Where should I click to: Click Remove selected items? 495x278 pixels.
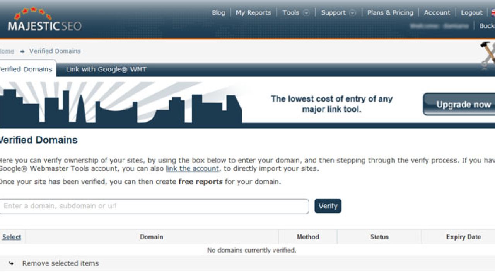(x=60, y=263)
